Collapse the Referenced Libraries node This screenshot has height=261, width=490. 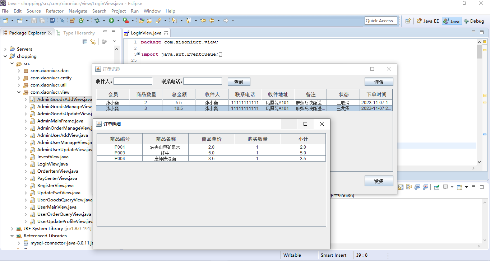[x=12, y=236]
